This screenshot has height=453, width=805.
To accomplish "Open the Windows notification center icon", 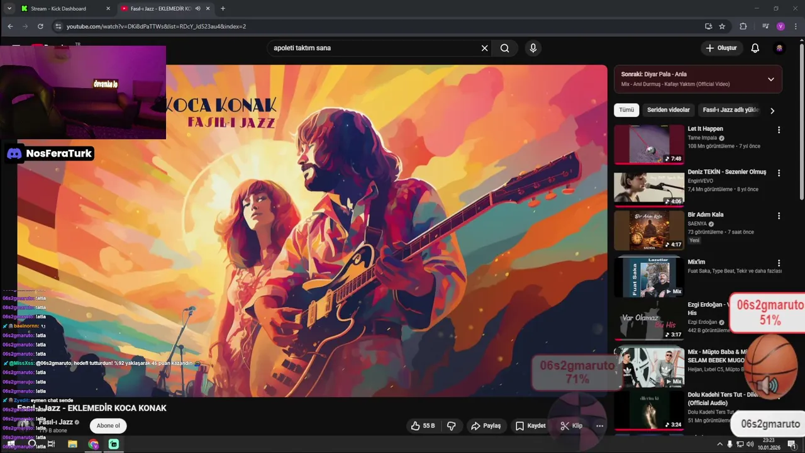I will [x=792, y=444].
